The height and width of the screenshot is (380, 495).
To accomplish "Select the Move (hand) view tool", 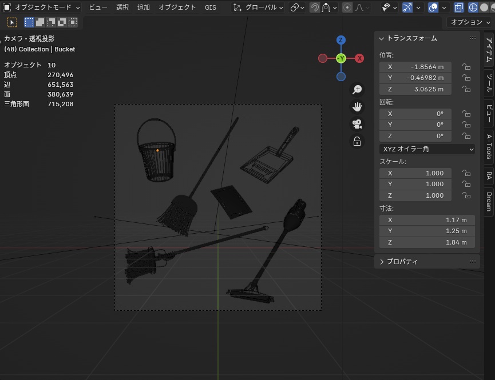I will tap(357, 106).
